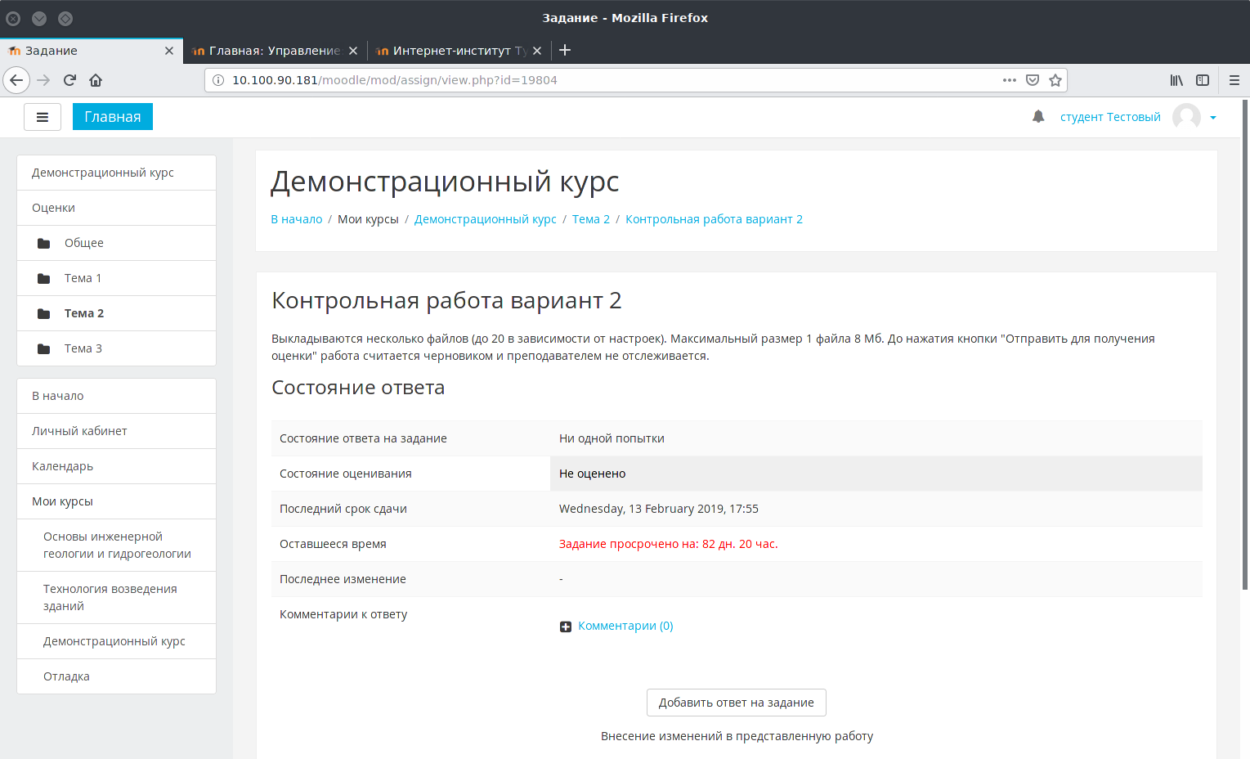Screen dimensions: 1250x759
Task: Click the browser Forward arrow button
Action: [x=44, y=80]
